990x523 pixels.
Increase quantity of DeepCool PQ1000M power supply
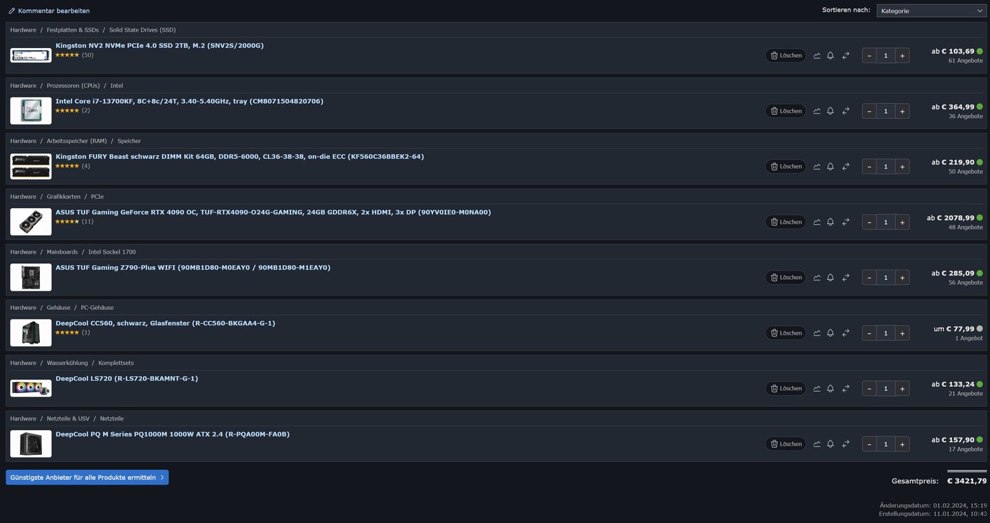[x=902, y=444]
